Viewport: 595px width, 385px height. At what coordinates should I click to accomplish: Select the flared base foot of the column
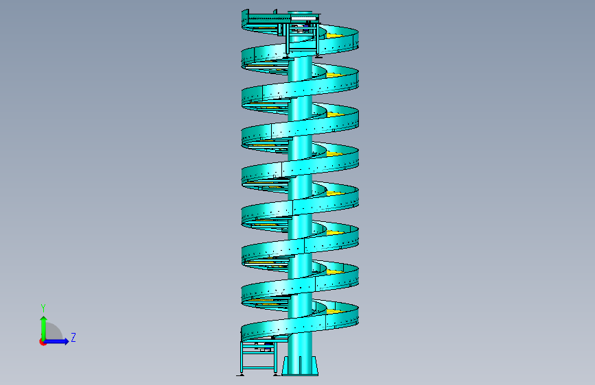(300, 366)
